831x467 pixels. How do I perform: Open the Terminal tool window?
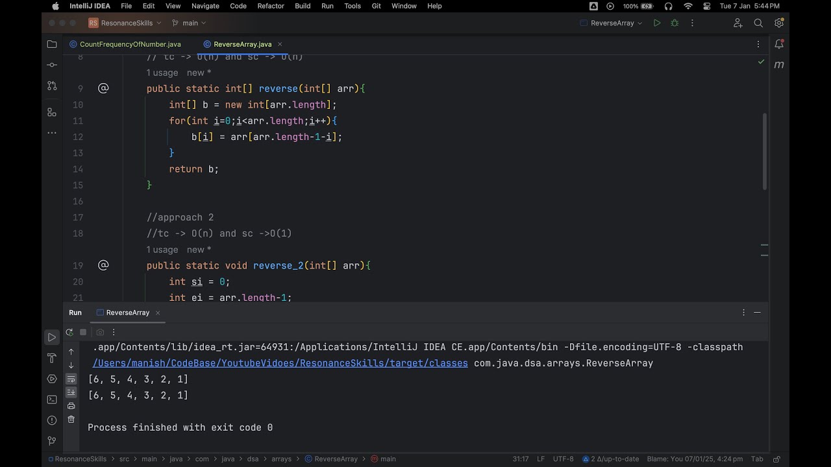click(52, 400)
